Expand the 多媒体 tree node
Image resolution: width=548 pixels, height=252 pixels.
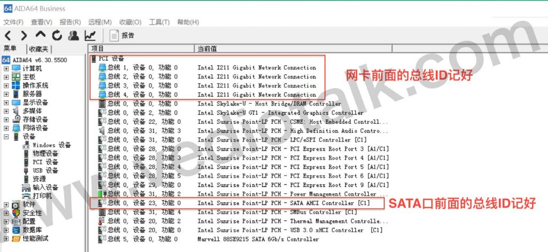click(x=6, y=111)
